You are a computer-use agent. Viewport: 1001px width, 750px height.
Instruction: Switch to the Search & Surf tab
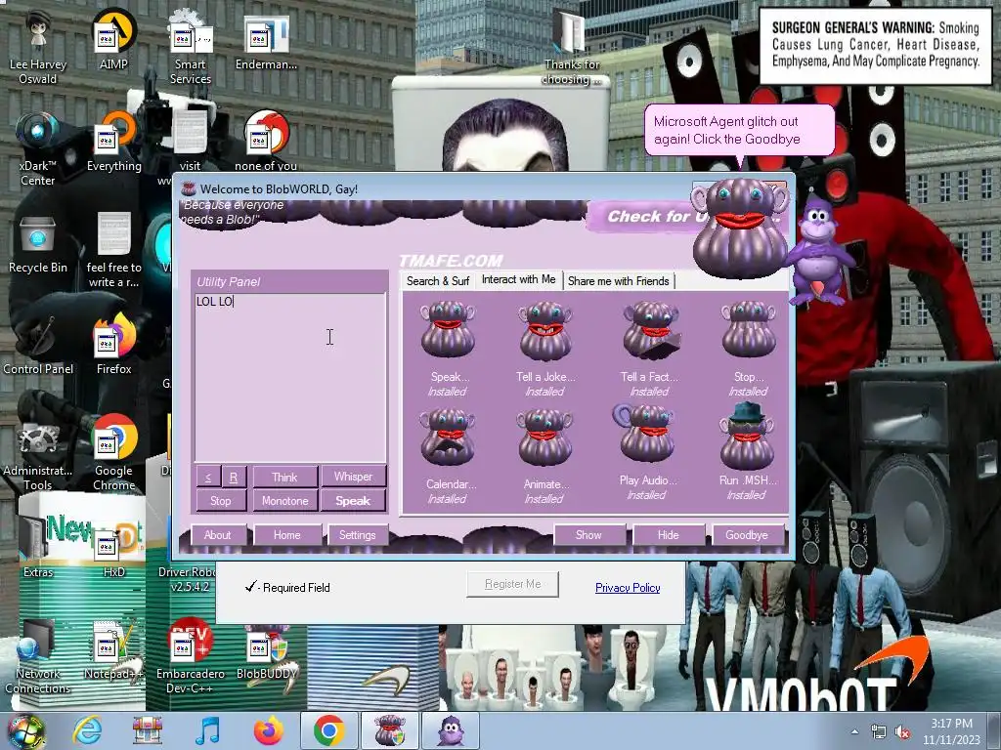coord(438,281)
